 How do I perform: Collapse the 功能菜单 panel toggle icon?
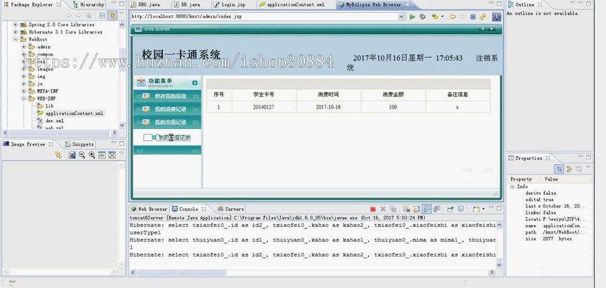pos(195,83)
